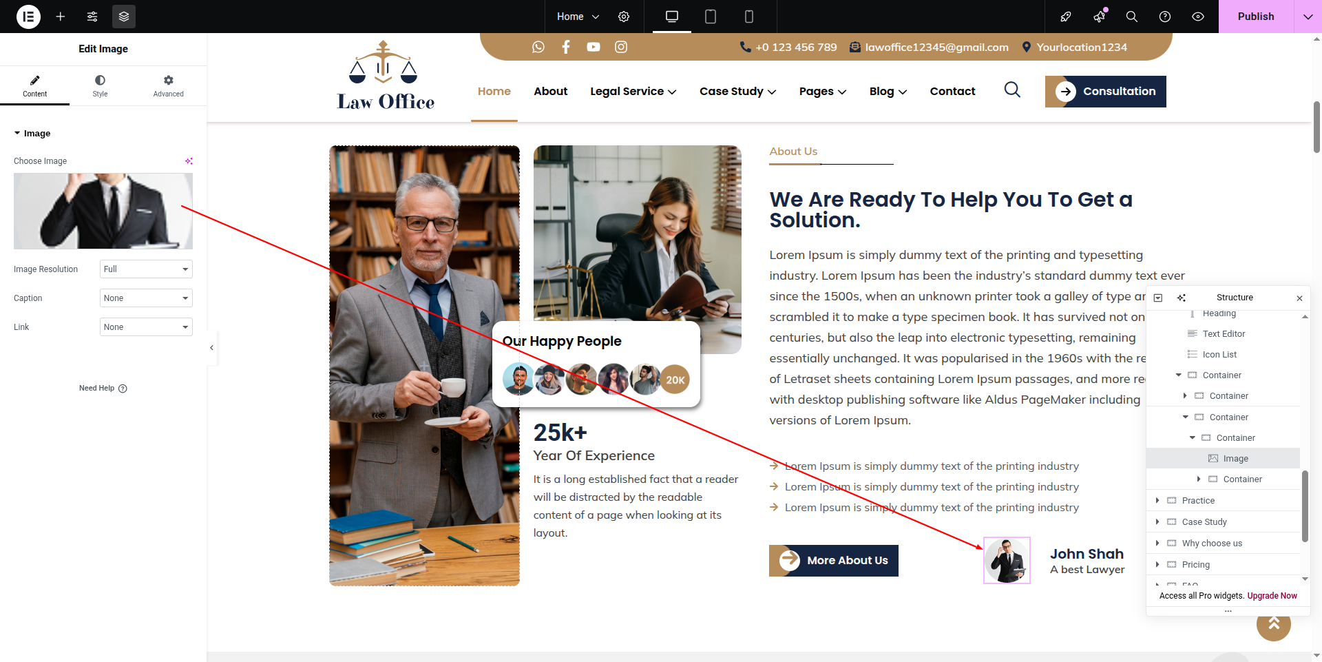Switch to the Advanced tab
Screen dimensions: 1322x662
pyautogui.click(x=168, y=86)
